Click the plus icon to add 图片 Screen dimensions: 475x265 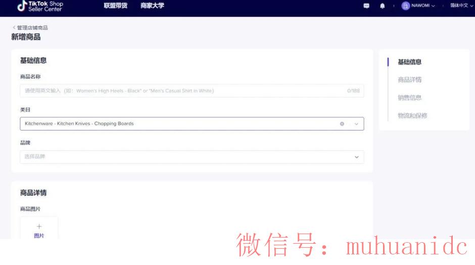(39, 227)
